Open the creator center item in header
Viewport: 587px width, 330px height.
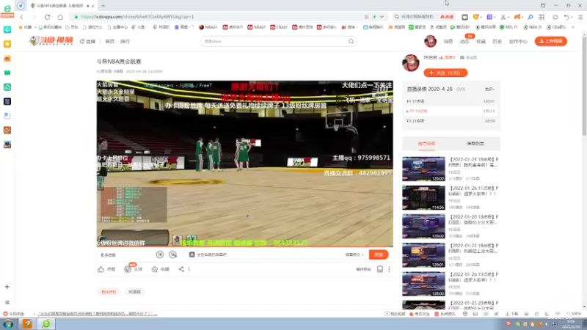518,42
